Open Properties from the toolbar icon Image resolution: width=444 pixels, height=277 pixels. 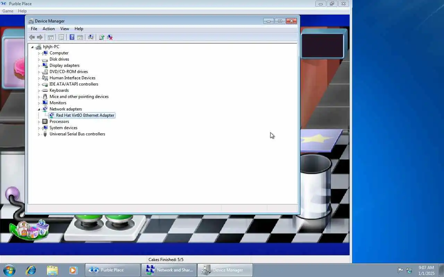tap(61, 37)
